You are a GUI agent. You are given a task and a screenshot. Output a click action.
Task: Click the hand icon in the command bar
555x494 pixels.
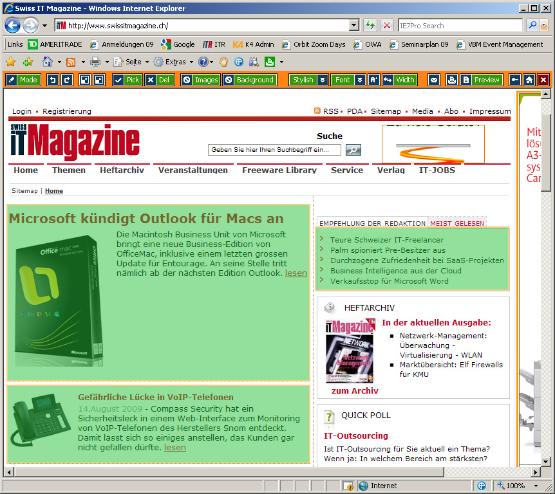click(x=223, y=62)
